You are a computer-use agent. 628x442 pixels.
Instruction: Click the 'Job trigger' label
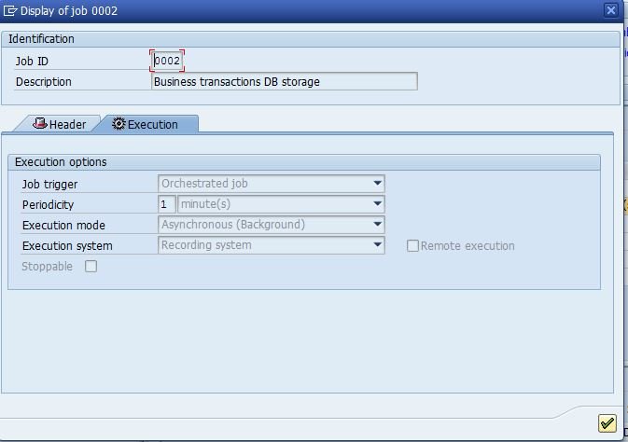coord(49,185)
